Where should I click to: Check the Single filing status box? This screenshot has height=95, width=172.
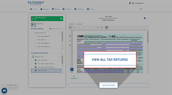pyautogui.click(x=85, y=39)
